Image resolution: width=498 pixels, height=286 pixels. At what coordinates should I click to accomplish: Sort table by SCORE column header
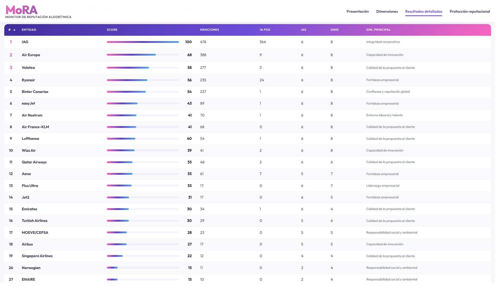[x=112, y=30]
